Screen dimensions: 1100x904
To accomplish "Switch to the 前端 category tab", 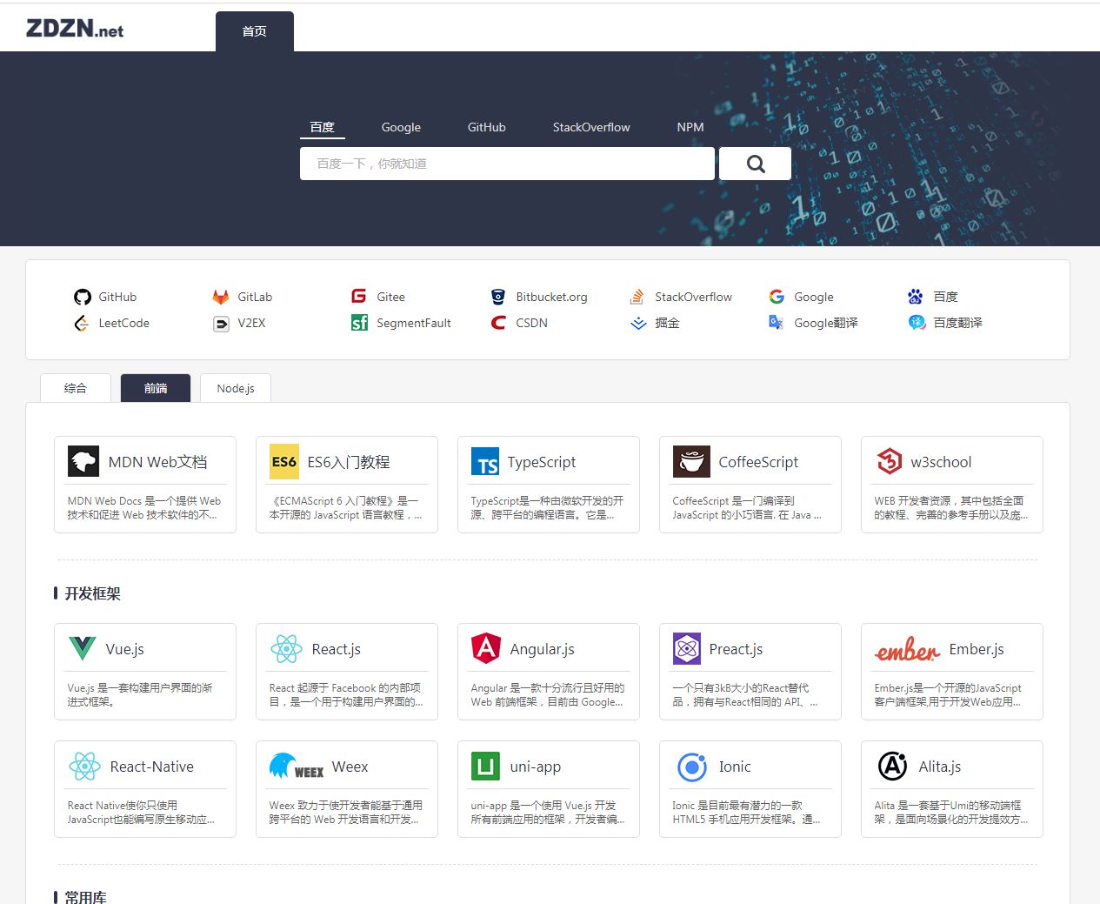I will tap(156, 388).
